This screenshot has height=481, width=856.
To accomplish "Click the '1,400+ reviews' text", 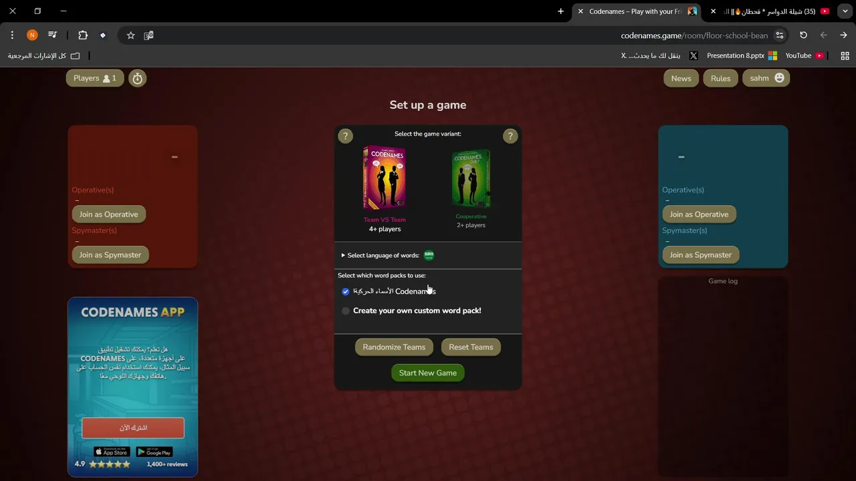I will tap(167, 464).
